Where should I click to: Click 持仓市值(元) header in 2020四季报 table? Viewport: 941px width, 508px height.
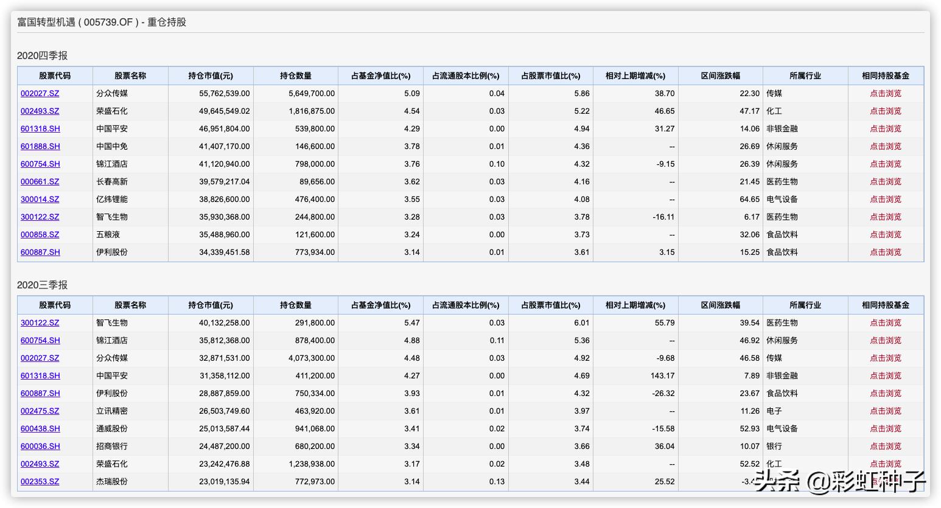click(211, 76)
